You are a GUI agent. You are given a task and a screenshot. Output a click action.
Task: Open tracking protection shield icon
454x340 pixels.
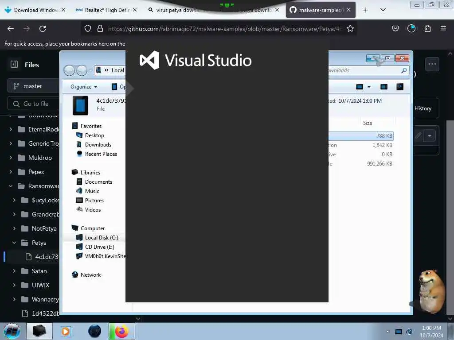(x=88, y=28)
